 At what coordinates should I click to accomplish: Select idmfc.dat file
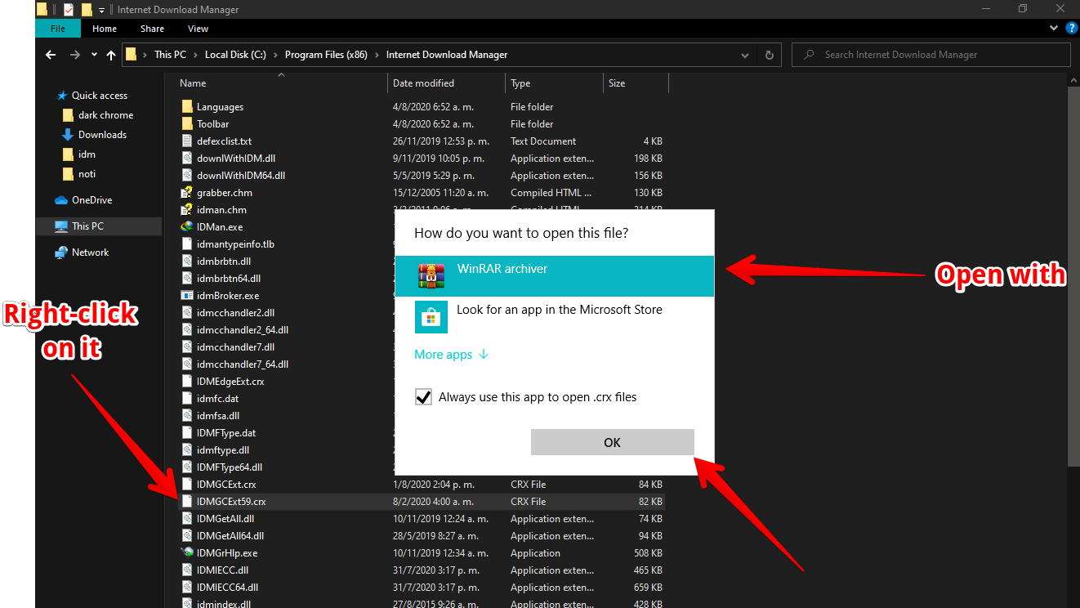pos(217,399)
